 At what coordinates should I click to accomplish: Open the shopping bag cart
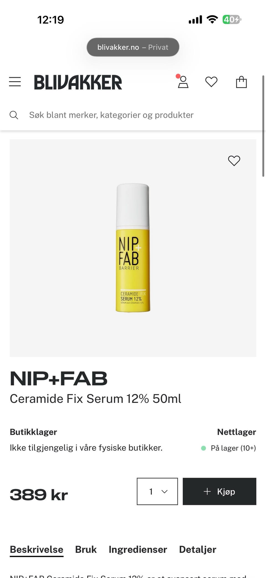pyautogui.click(x=241, y=82)
